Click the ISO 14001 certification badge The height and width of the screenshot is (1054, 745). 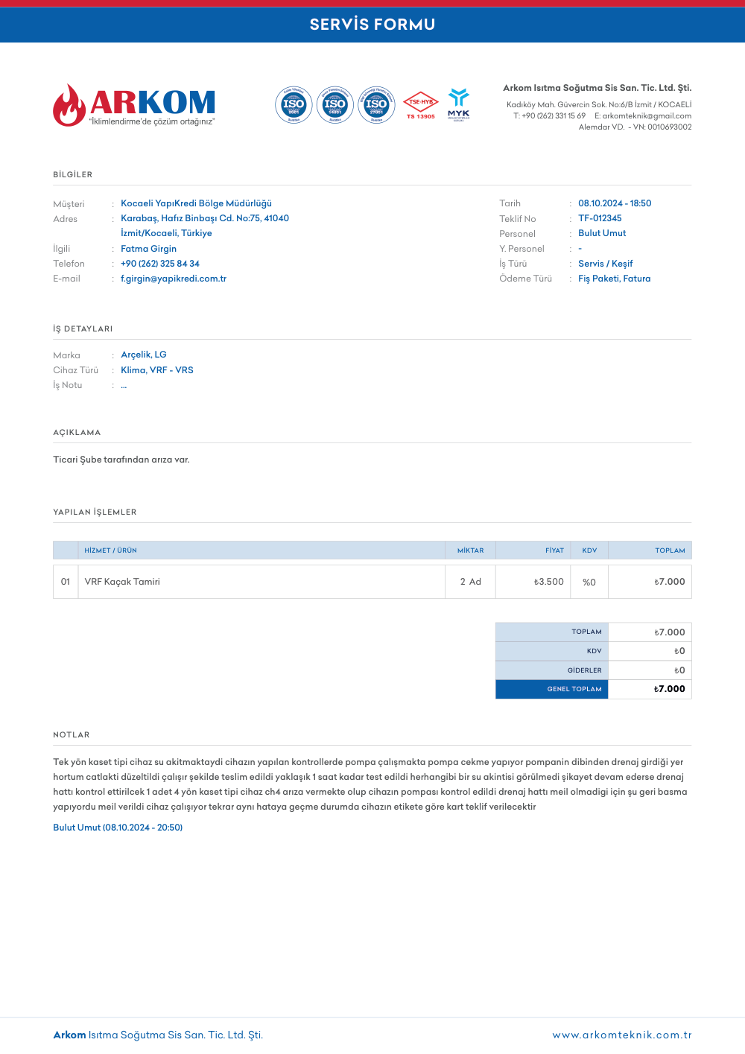click(335, 105)
